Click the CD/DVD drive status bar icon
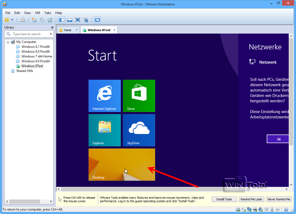296x214 pixels. click(x=244, y=209)
